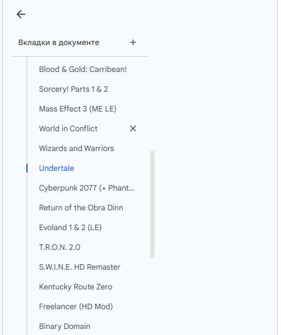Click the back arrow icon

(21, 14)
